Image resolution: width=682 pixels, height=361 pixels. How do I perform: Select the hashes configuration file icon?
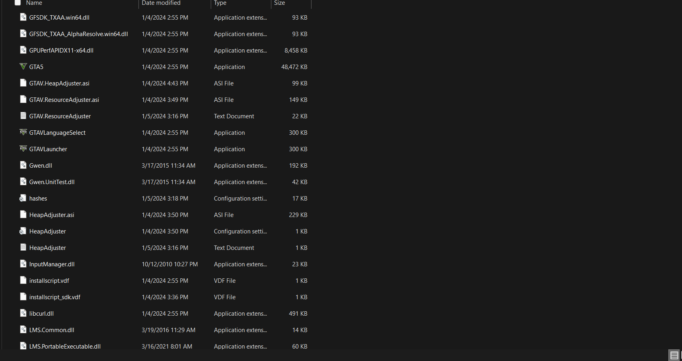pos(23,198)
